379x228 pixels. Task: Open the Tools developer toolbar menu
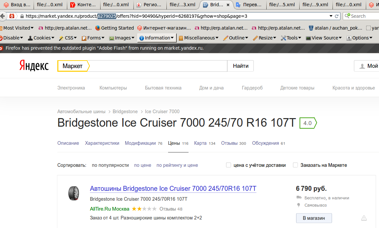click(291, 38)
